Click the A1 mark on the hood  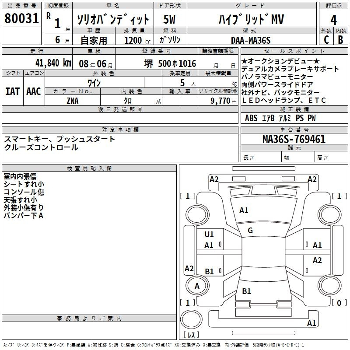point(244,210)
